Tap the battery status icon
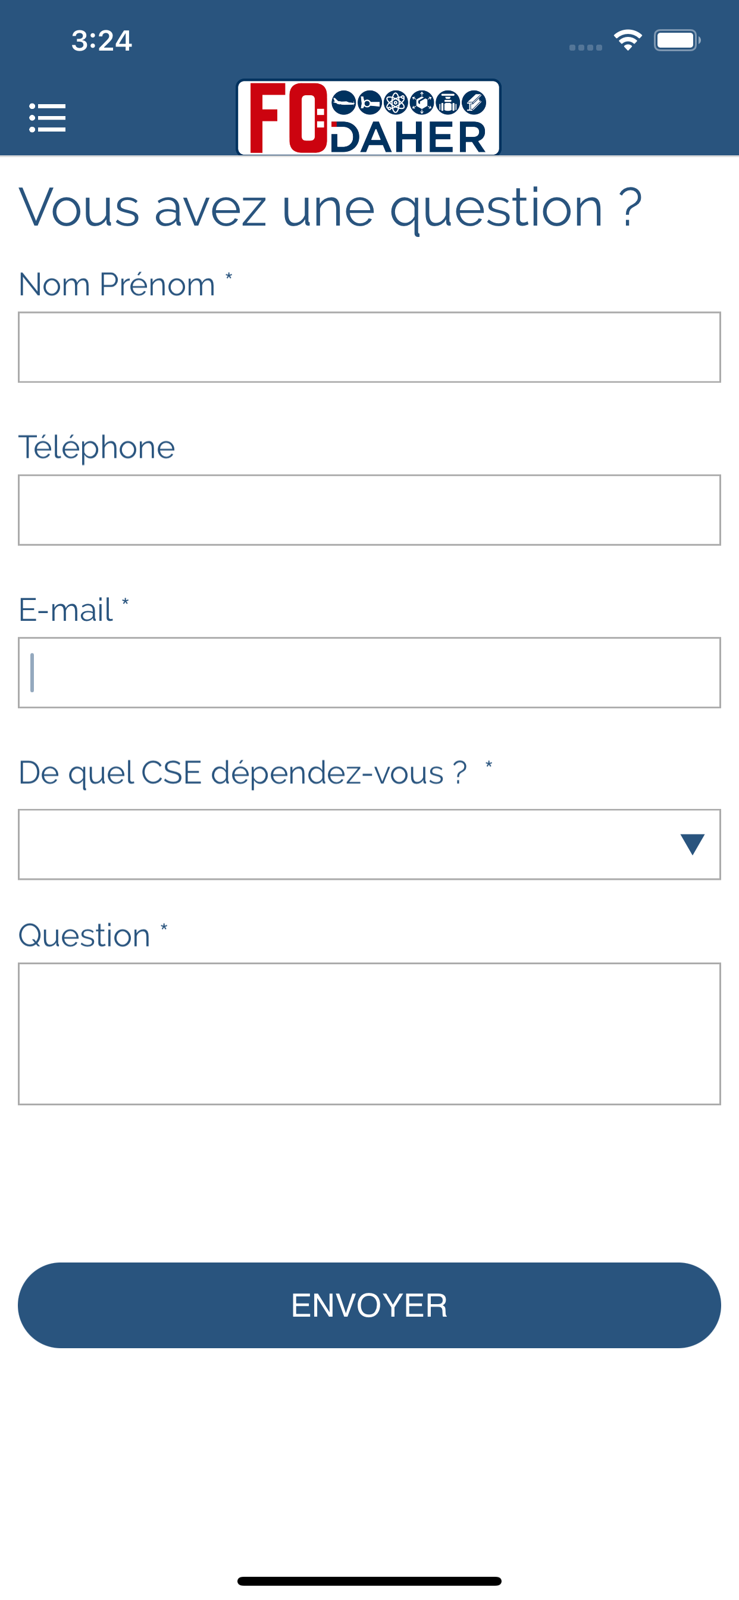The width and height of the screenshot is (739, 1600). coord(677,40)
